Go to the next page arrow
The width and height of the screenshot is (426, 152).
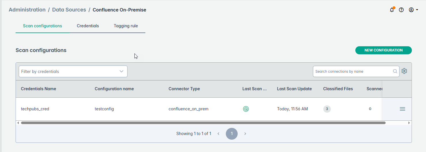pyautogui.click(x=245, y=134)
